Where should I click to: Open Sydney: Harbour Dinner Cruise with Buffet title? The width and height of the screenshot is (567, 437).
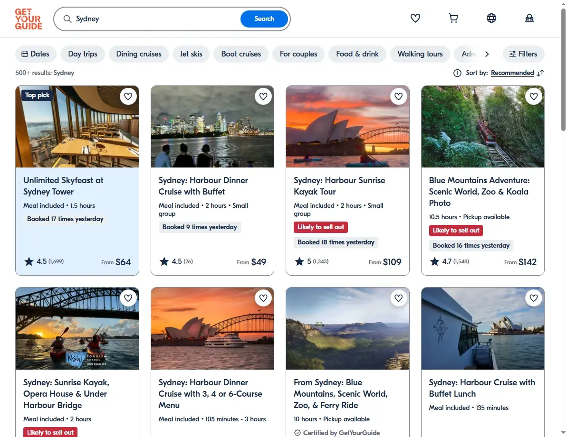tap(203, 186)
